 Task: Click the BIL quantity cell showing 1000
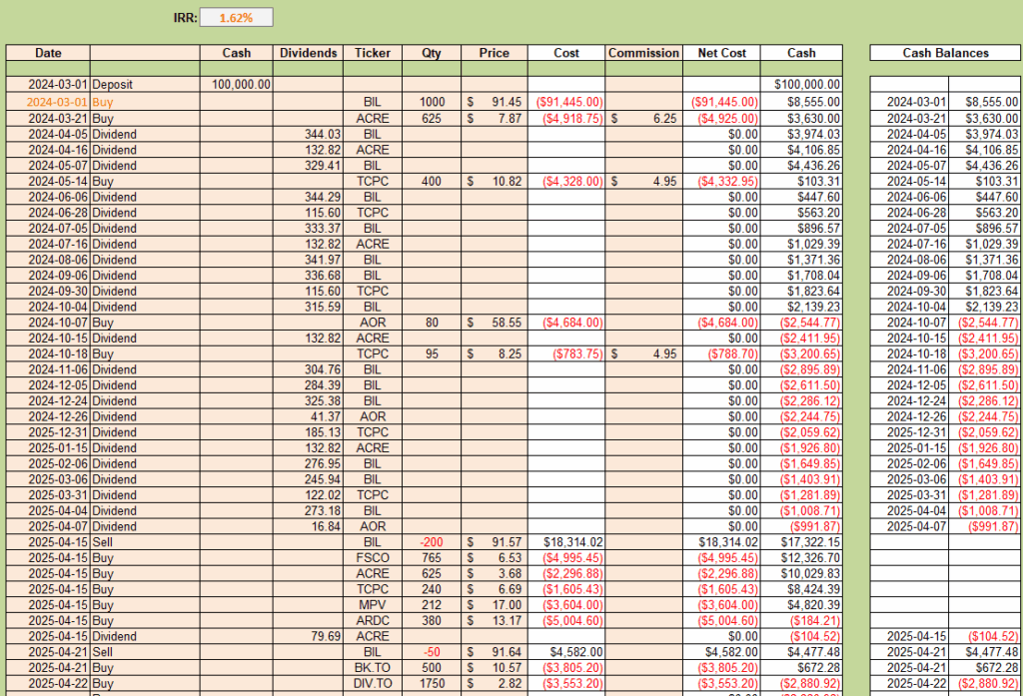click(432, 102)
